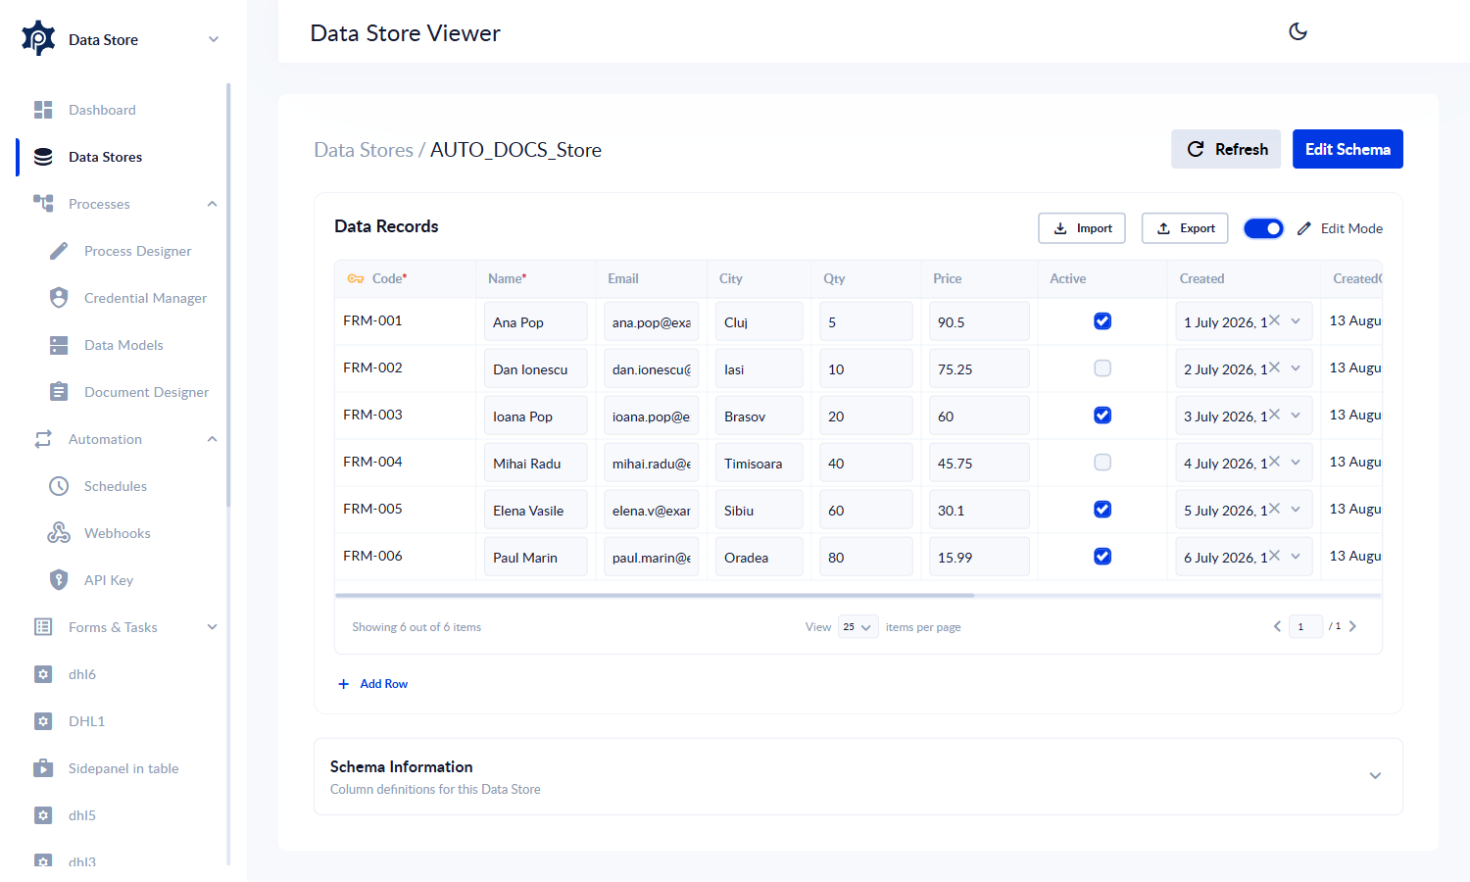This screenshot has width=1470, height=882.
Task: Open Schedules clock icon
Action: (x=59, y=486)
